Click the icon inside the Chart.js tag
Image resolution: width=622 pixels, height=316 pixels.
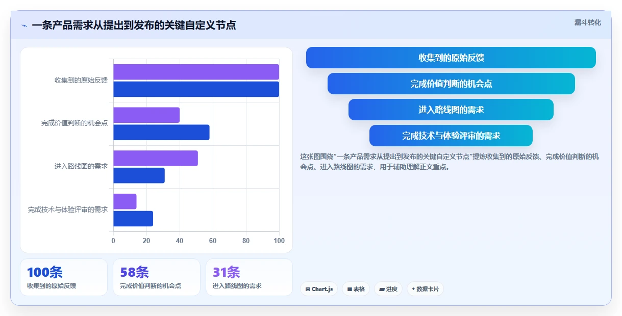308,289
